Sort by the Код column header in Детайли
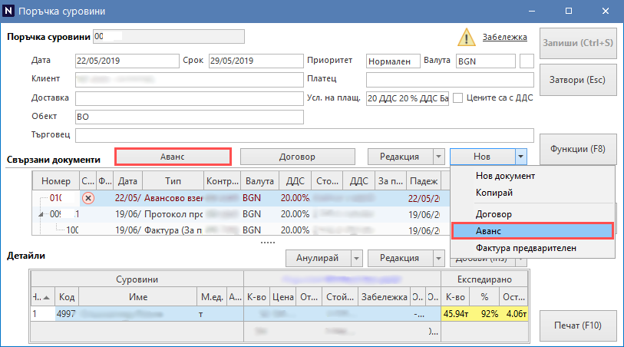 coord(67,297)
